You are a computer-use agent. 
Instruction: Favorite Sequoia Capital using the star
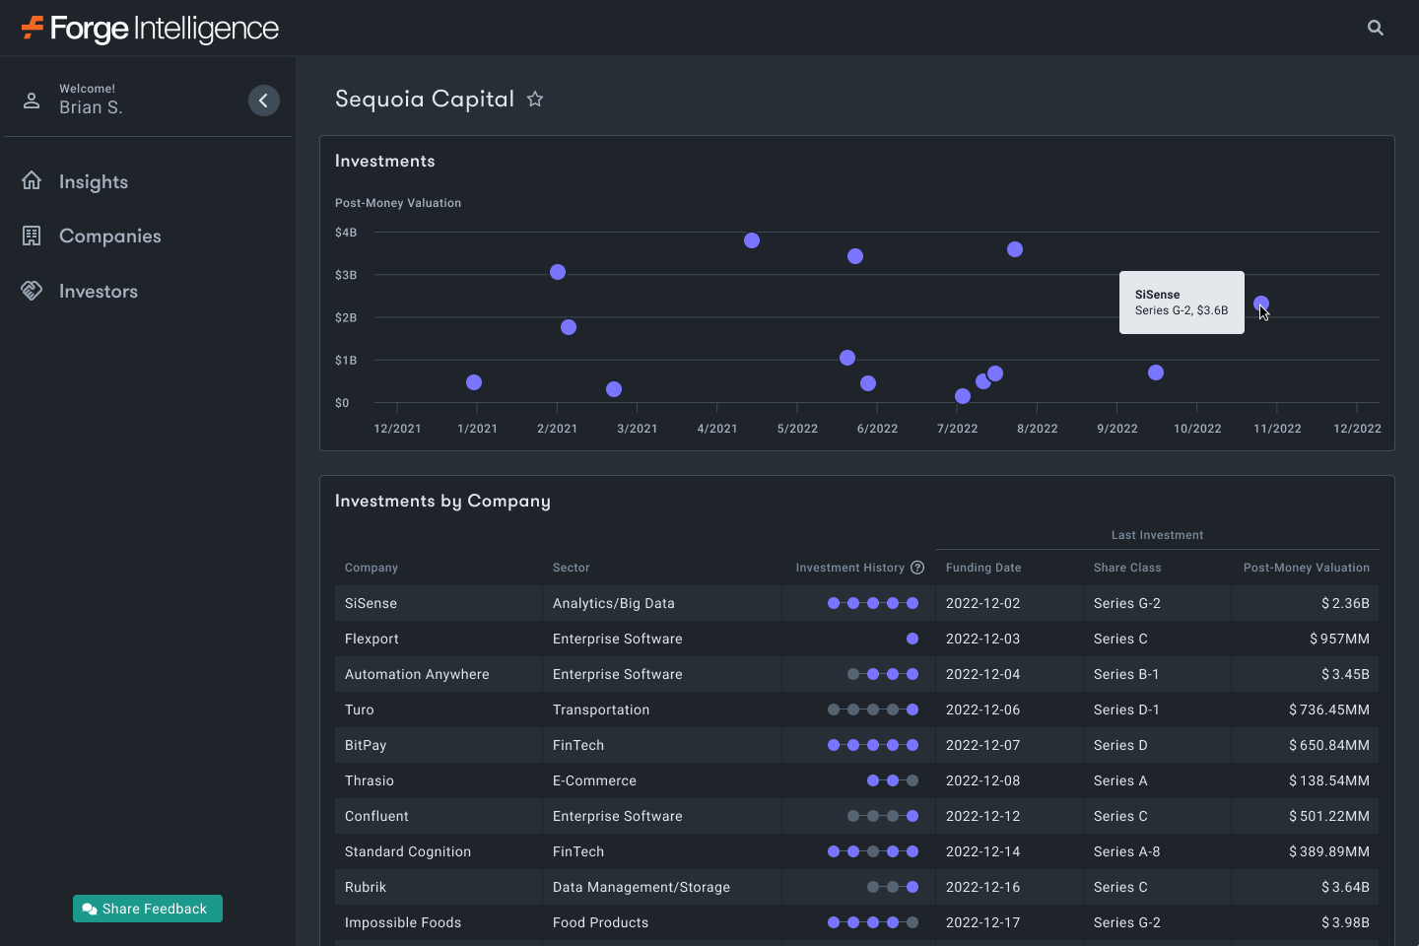pyautogui.click(x=535, y=99)
